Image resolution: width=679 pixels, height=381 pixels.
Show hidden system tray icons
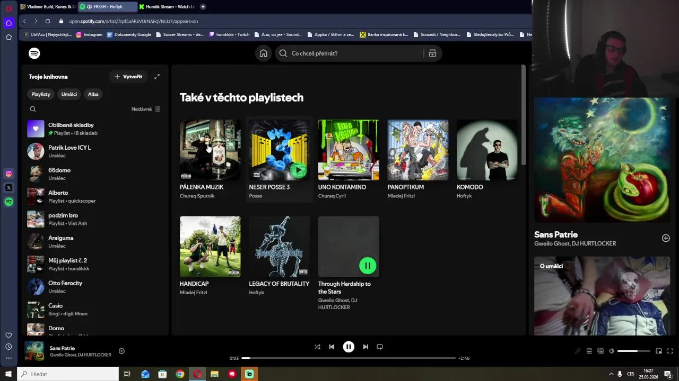click(x=611, y=374)
